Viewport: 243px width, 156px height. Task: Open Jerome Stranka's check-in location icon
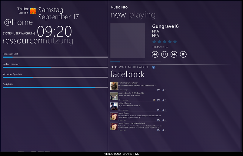click(154, 100)
